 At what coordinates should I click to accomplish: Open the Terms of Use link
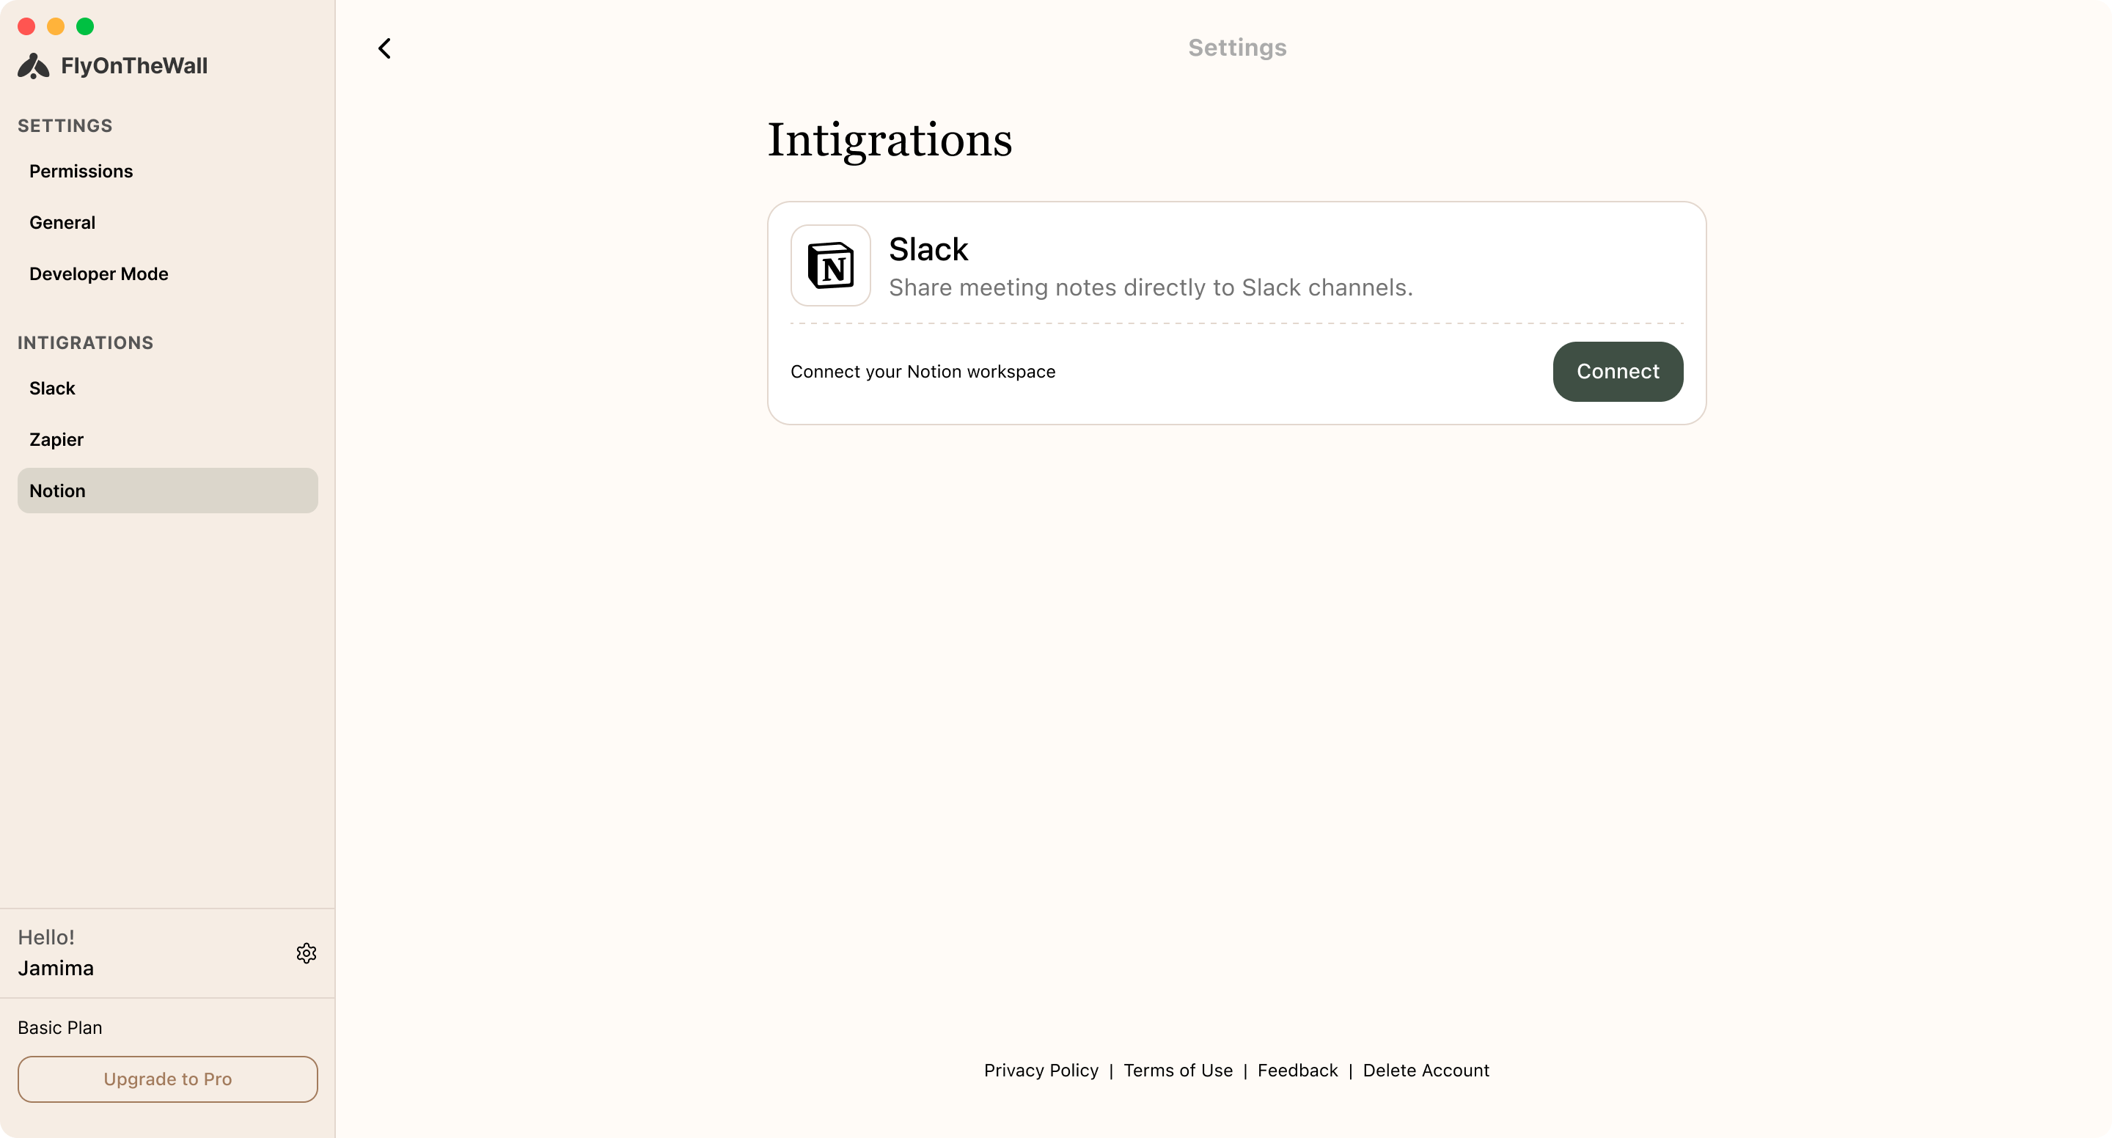pyautogui.click(x=1178, y=1070)
